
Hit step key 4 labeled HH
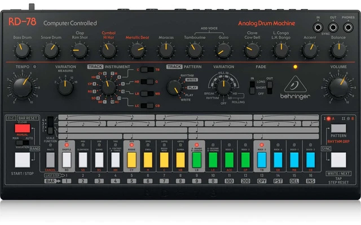115,160
